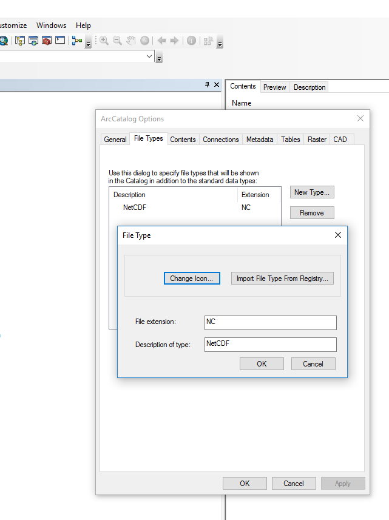Screen dimensions: 389x520
Task: Click OK in ArcCatalog Options
Action: click(x=245, y=484)
